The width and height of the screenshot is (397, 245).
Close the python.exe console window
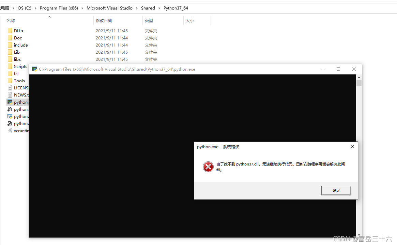click(354, 69)
